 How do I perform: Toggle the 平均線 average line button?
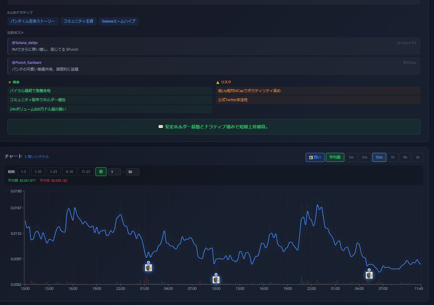tap(335, 157)
